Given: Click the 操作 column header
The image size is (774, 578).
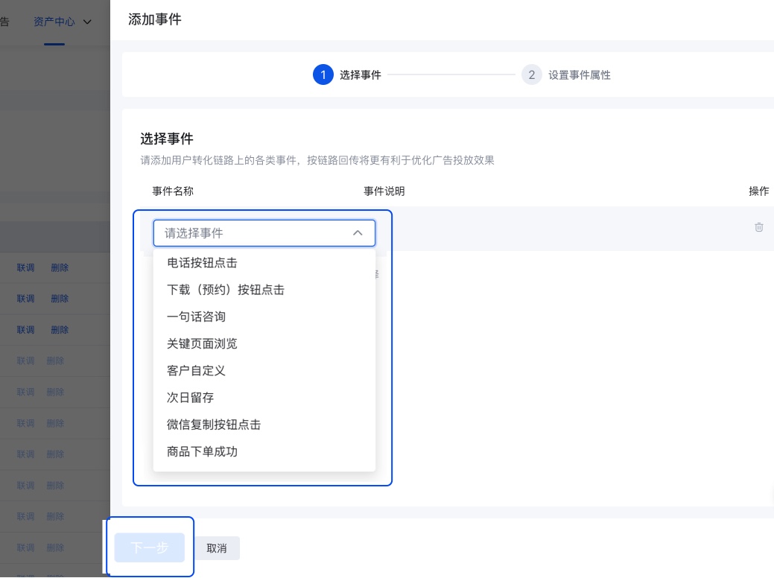Looking at the screenshot, I should tap(758, 191).
